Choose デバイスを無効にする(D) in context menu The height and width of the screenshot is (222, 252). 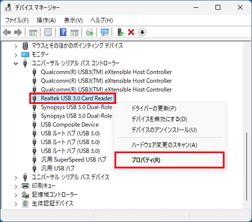pos(159,119)
